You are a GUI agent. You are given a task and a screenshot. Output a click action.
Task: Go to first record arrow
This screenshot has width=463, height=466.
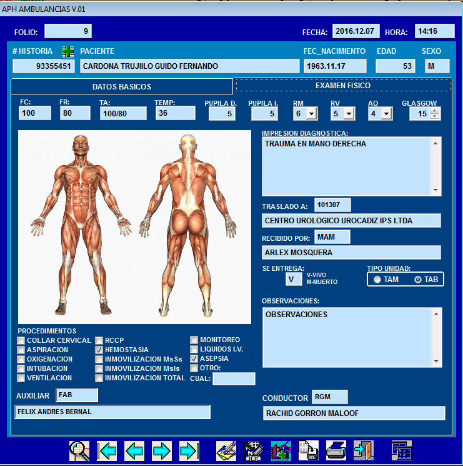coord(107,451)
